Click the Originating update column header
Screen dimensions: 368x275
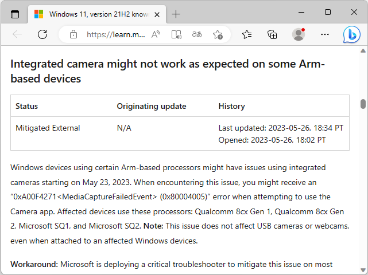click(x=152, y=106)
